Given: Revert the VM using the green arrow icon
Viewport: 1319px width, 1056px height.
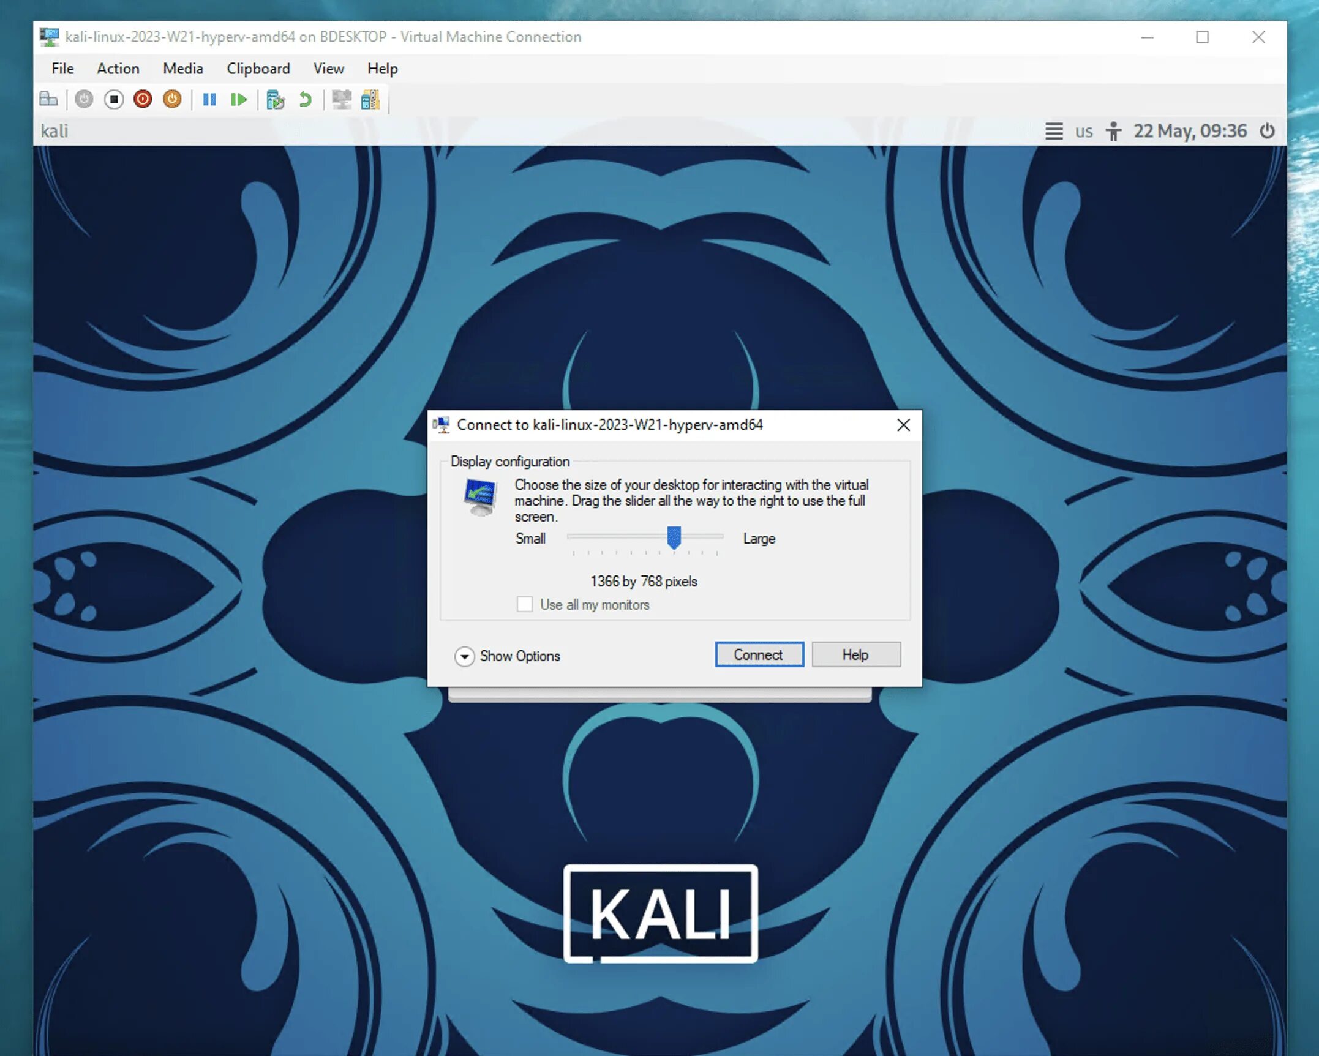Looking at the screenshot, I should pos(305,99).
